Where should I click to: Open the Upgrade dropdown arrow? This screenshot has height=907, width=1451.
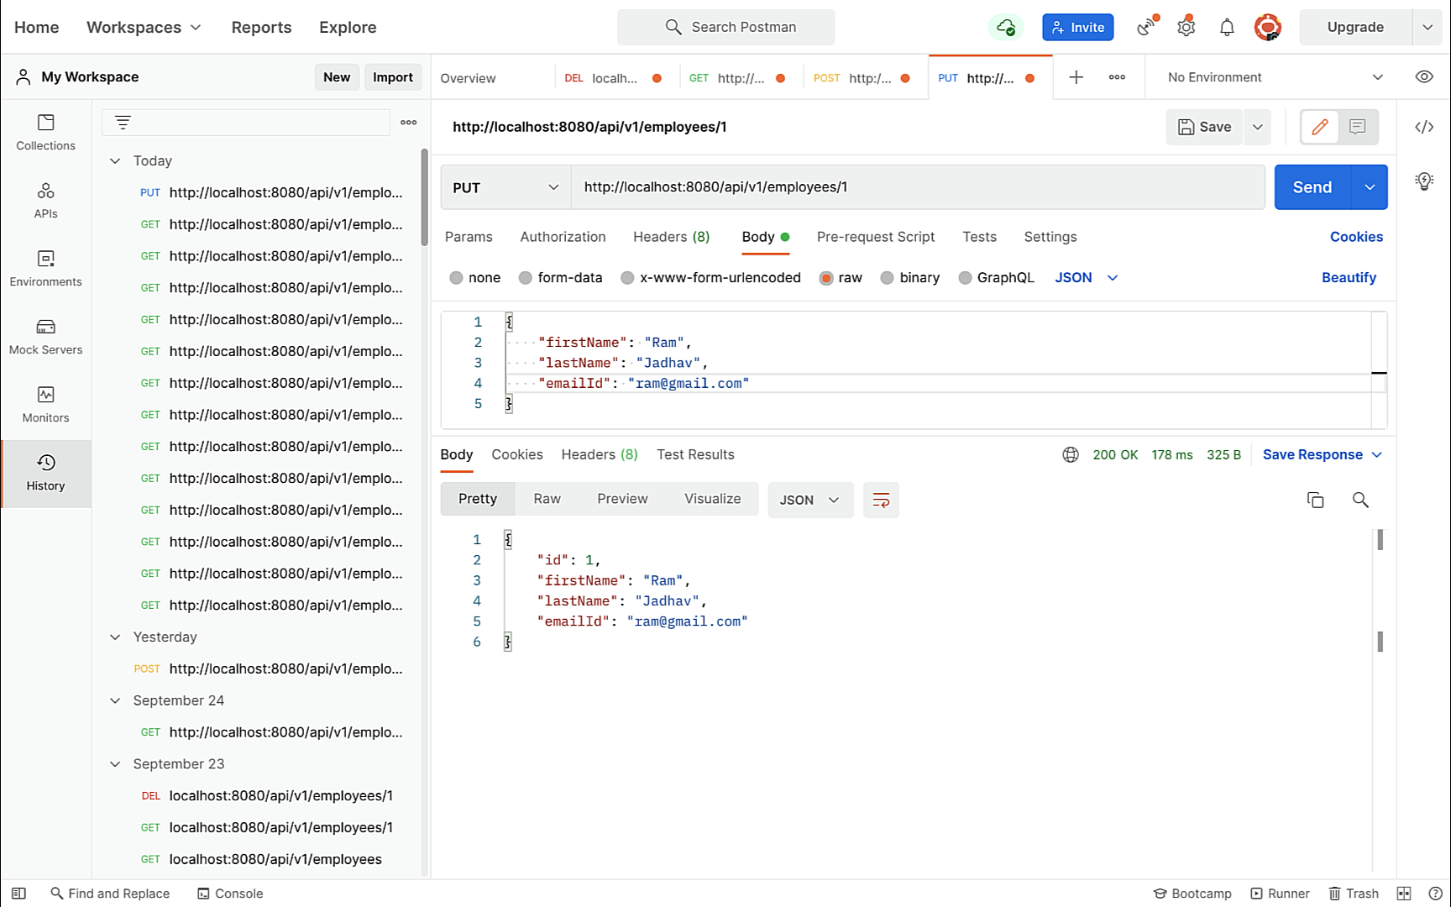click(1427, 27)
